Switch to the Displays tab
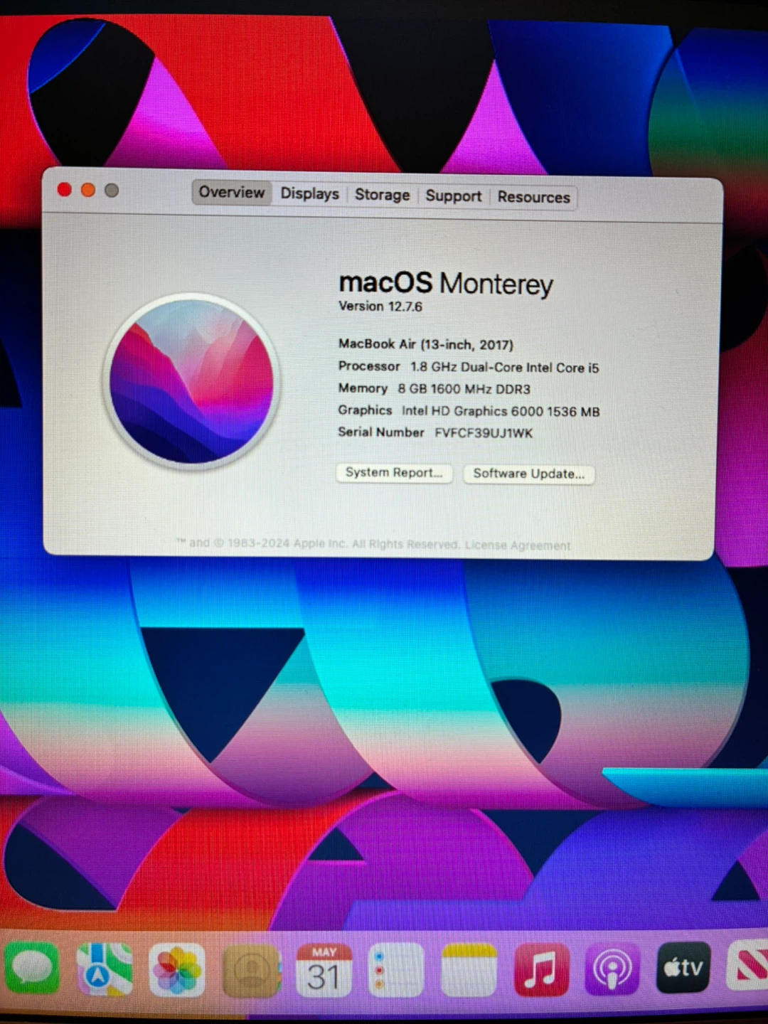Screen dimensions: 768x1024 pos(309,193)
